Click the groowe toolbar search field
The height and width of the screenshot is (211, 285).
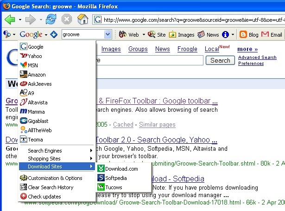[83, 34]
